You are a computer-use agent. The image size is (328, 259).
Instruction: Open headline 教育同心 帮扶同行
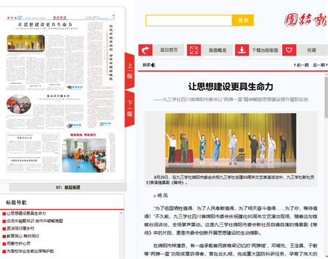click(x=23, y=236)
